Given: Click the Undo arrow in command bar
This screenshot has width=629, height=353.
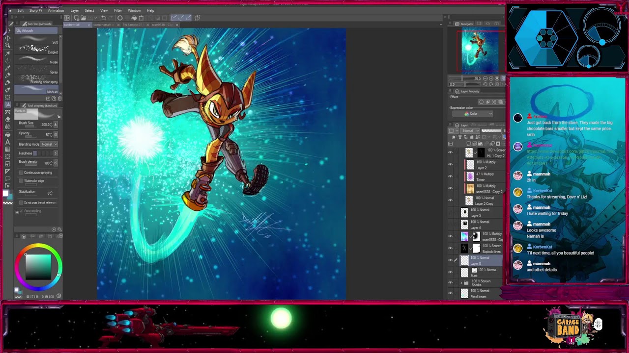Looking at the screenshot, I should click(104, 18).
